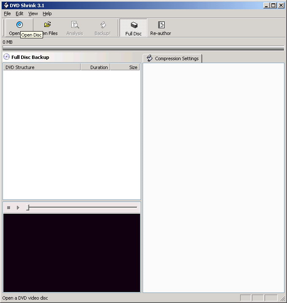Select the Compression Settings tab
The width and height of the screenshot is (287, 303).
pyautogui.click(x=173, y=58)
